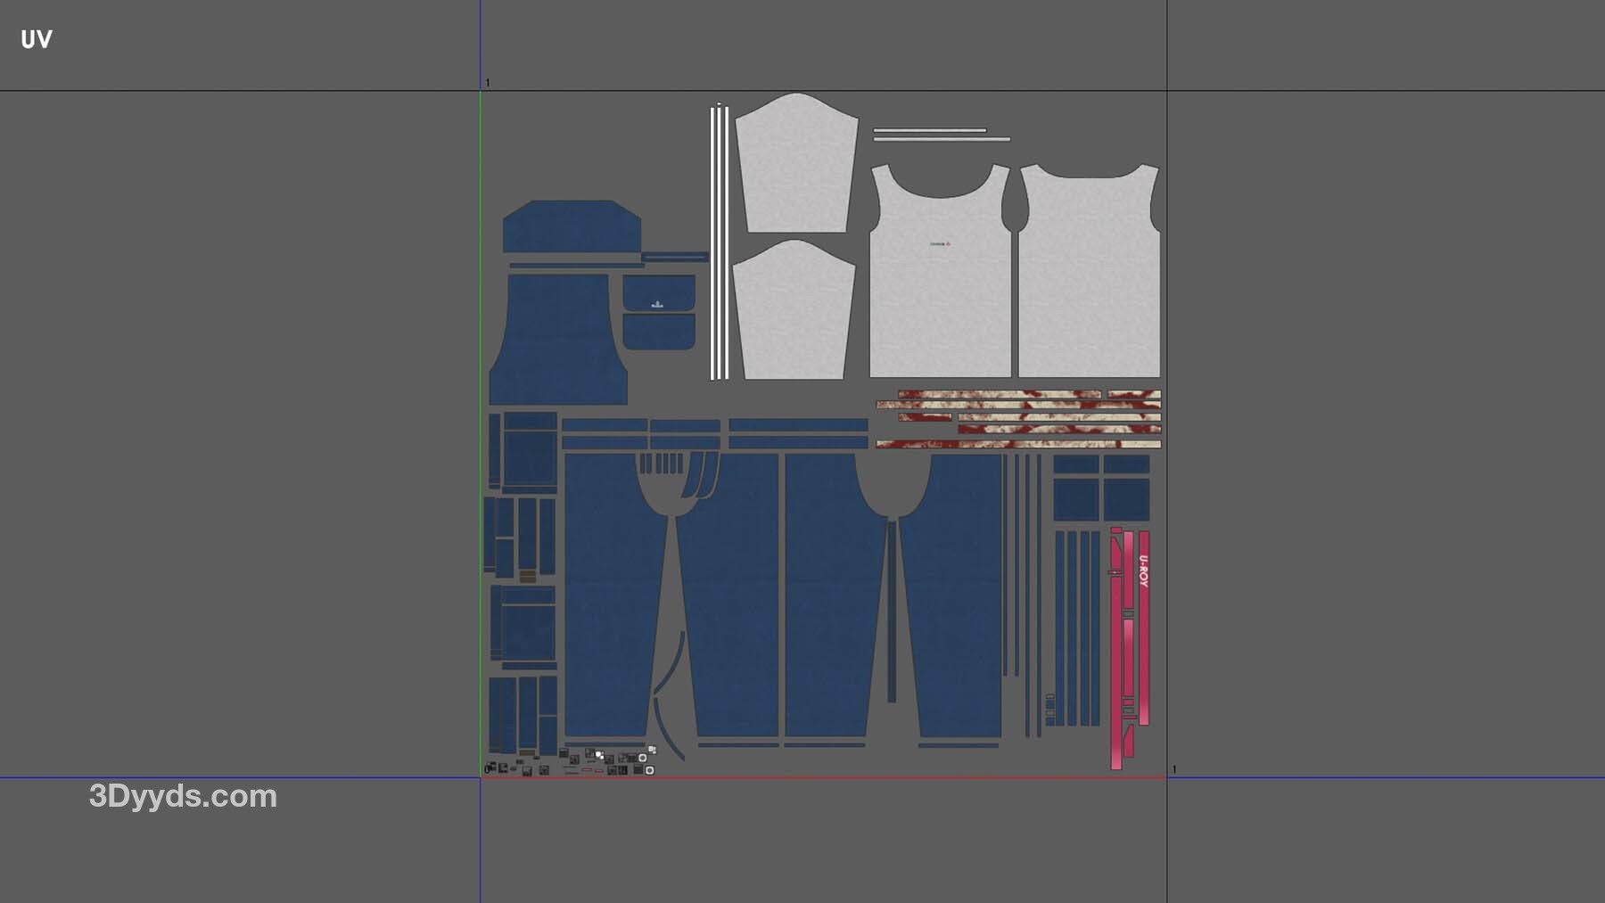Select the pink strap with U-ROY text

[x=1144, y=624]
